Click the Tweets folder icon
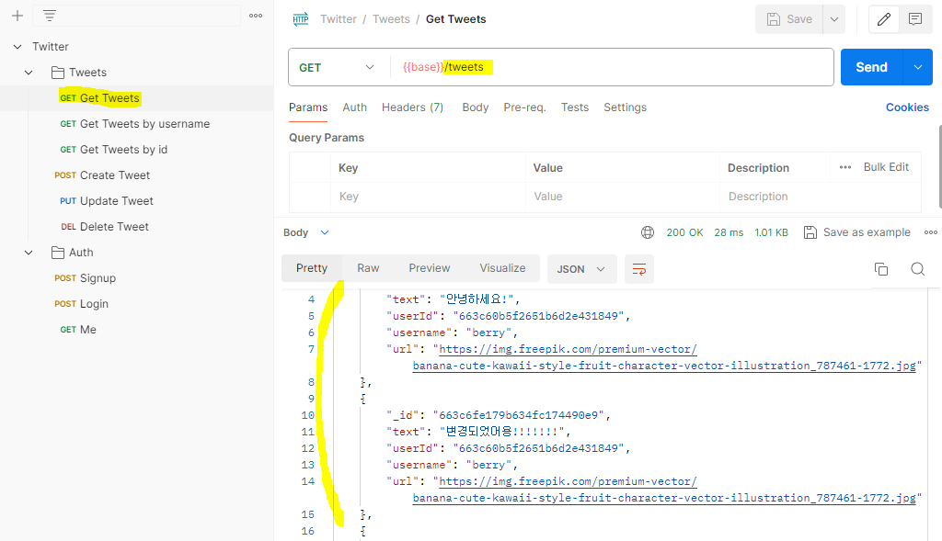 click(x=58, y=73)
